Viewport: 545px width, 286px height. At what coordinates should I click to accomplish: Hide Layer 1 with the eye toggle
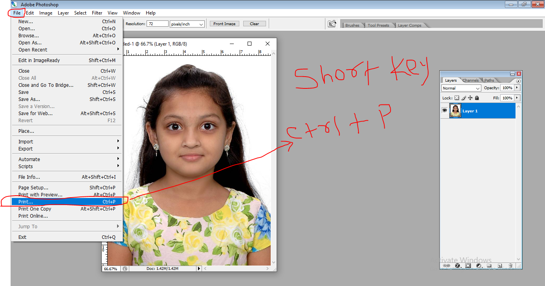pyautogui.click(x=445, y=110)
